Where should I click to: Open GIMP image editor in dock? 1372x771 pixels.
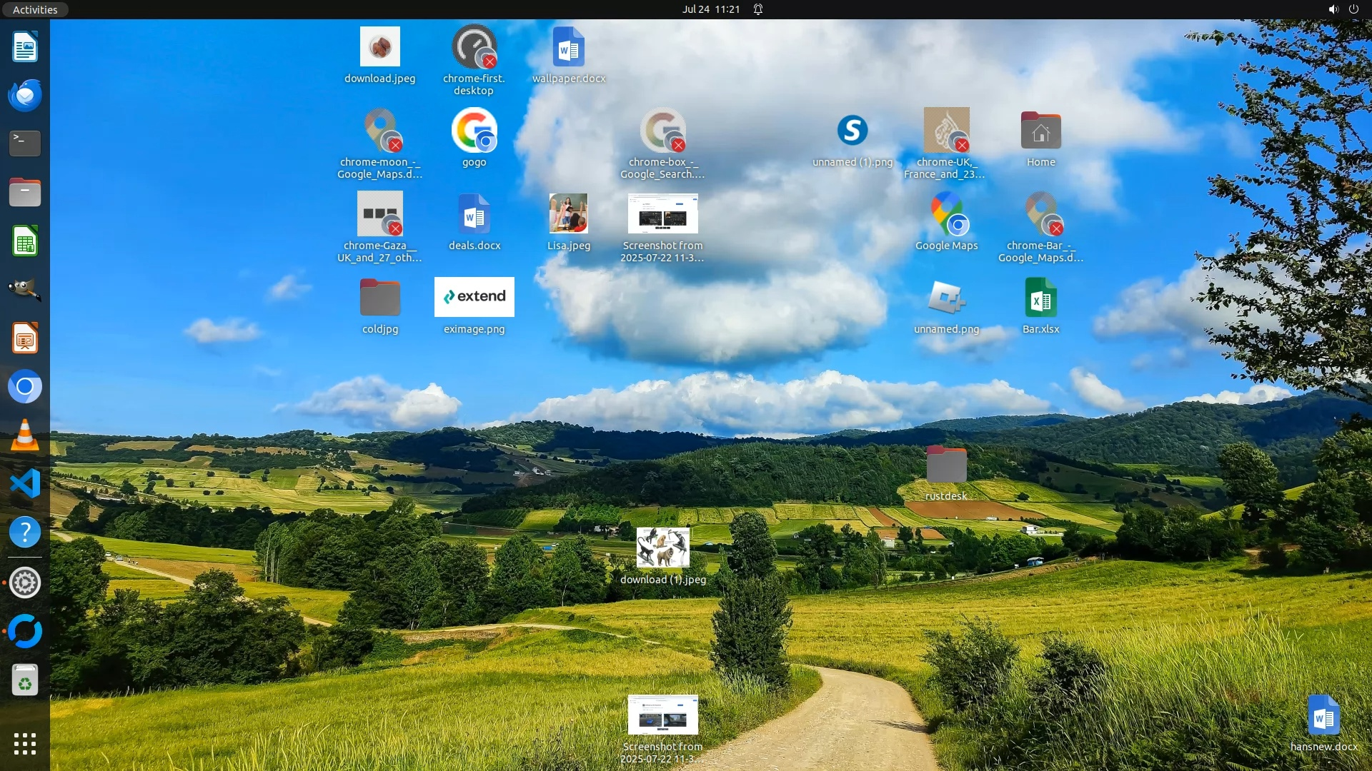pos(25,290)
